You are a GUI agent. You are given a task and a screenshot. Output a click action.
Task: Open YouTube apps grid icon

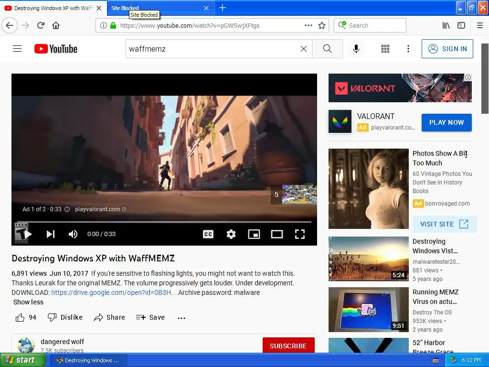[x=385, y=49]
